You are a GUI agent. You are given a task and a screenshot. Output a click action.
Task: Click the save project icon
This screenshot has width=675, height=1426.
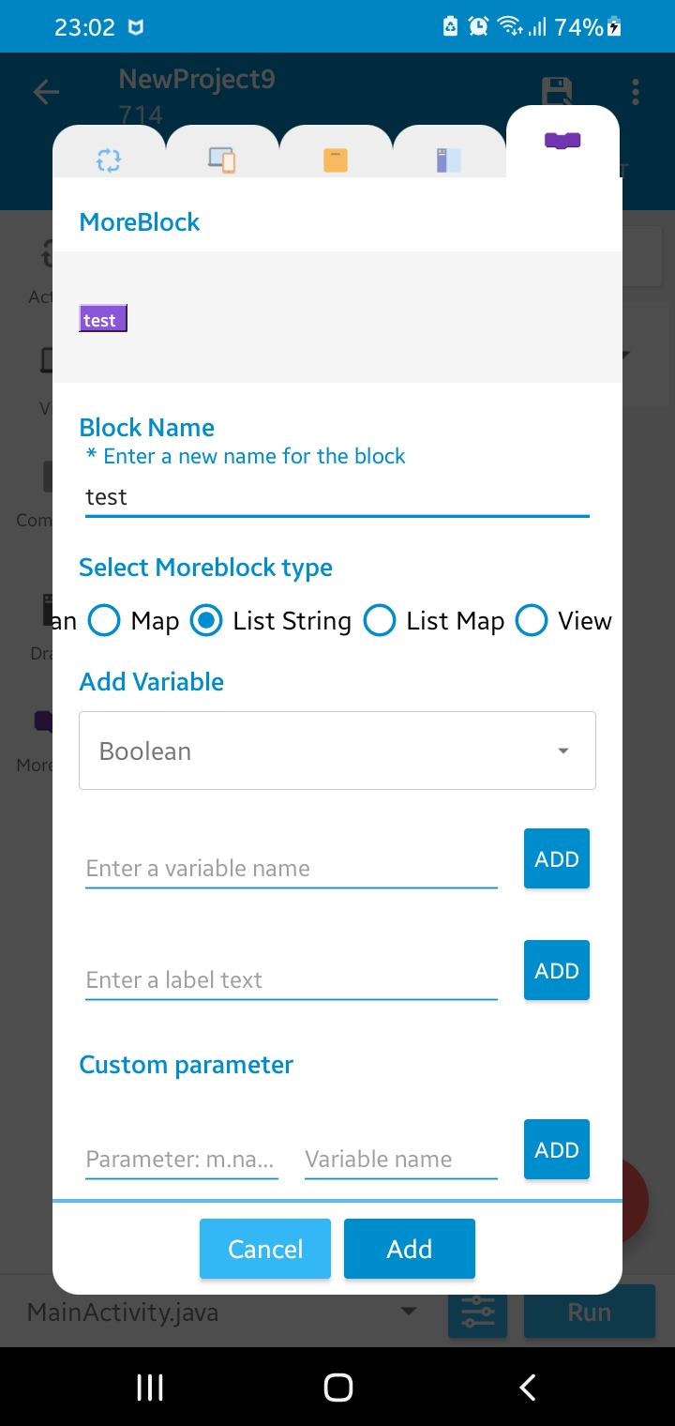559,91
